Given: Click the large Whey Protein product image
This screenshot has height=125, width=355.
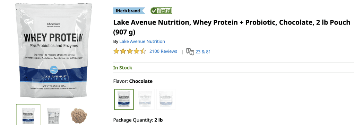Looking at the screenshot, I should click(54, 50).
